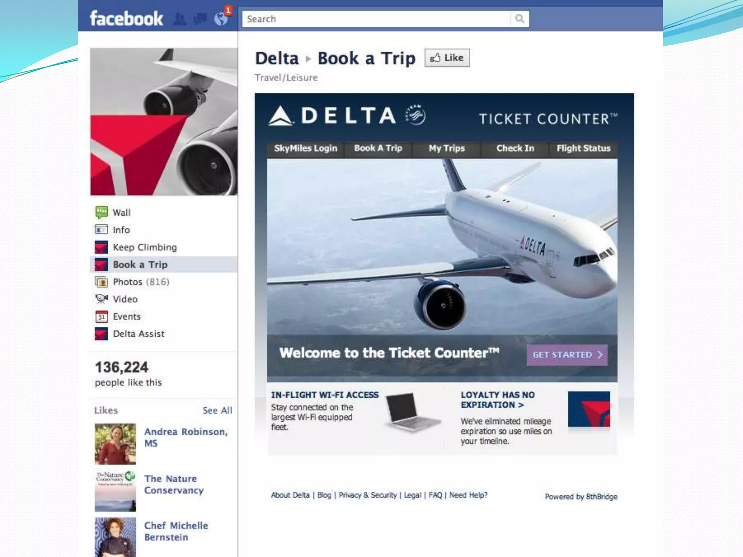
Task: Click the Photos sidebar icon
Action: [x=101, y=282]
